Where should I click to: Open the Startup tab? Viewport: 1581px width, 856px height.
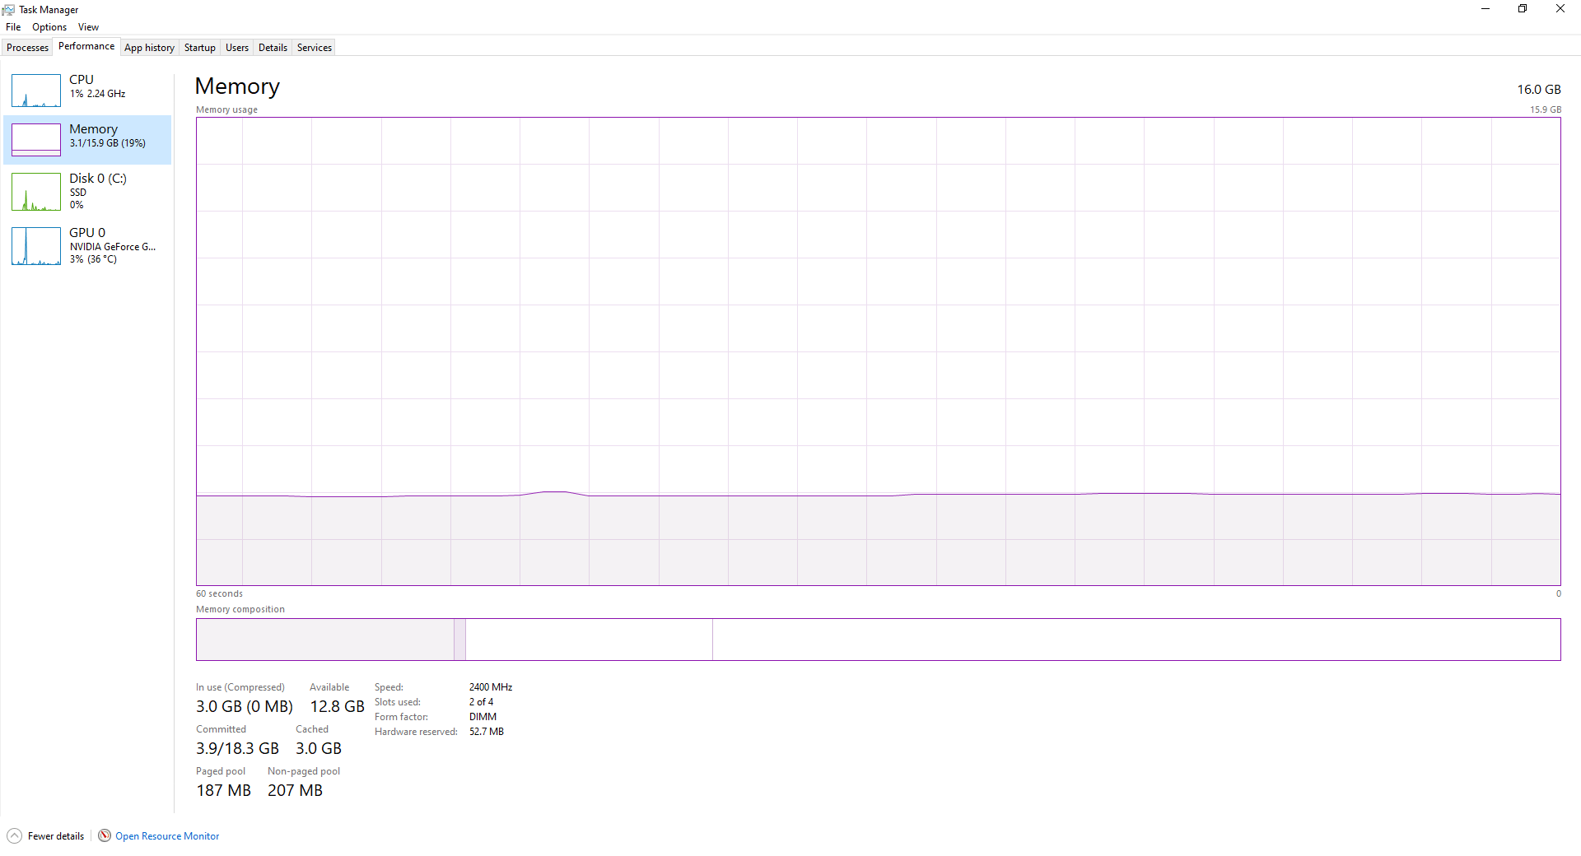pos(200,48)
